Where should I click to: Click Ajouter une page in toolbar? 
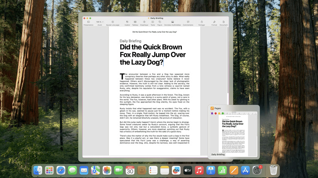113,23
